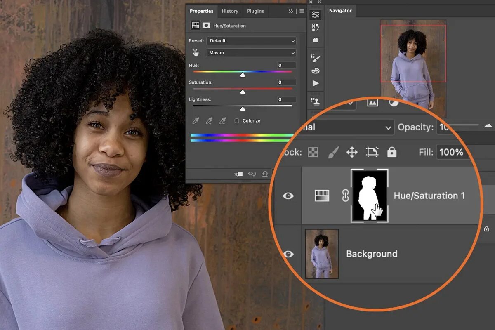The width and height of the screenshot is (495, 330).
Task: Enable the Colorize checkbox
Action: point(237,121)
